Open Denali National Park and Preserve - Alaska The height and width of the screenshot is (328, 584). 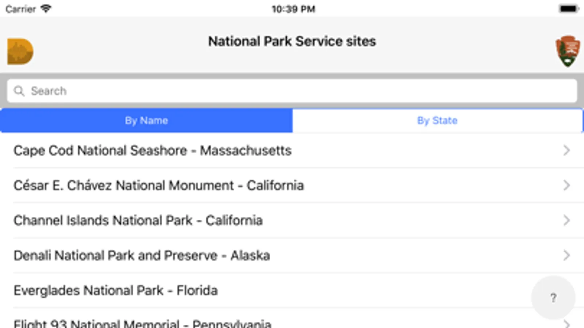click(x=142, y=255)
